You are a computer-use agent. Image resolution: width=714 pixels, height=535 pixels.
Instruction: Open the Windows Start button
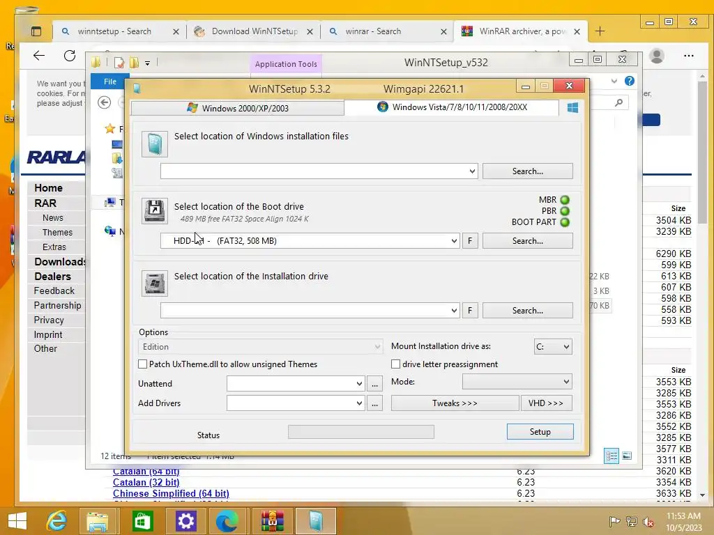(x=17, y=521)
